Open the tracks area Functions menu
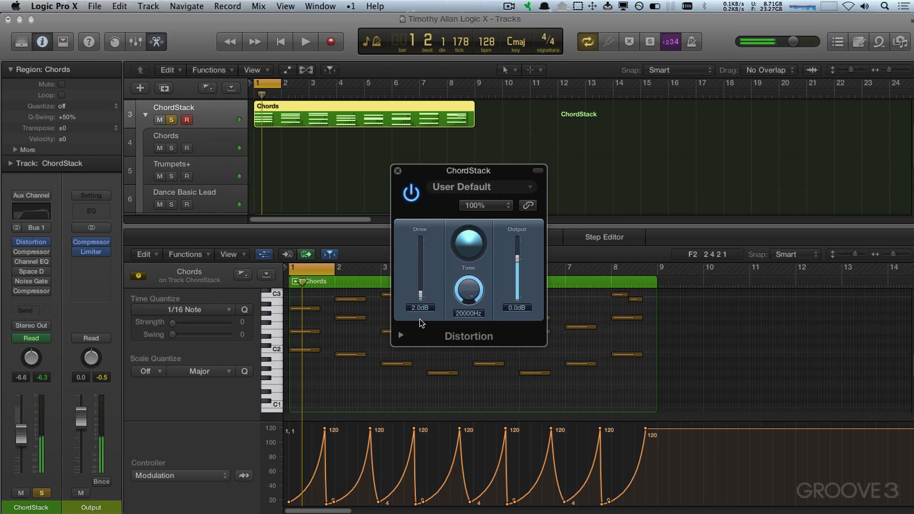The height and width of the screenshot is (514, 914). [x=213, y=70]
